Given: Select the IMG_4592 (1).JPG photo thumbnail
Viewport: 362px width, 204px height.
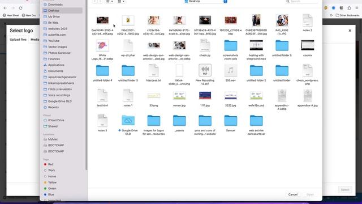Looking at the screenshot, I should pos(282,20).
